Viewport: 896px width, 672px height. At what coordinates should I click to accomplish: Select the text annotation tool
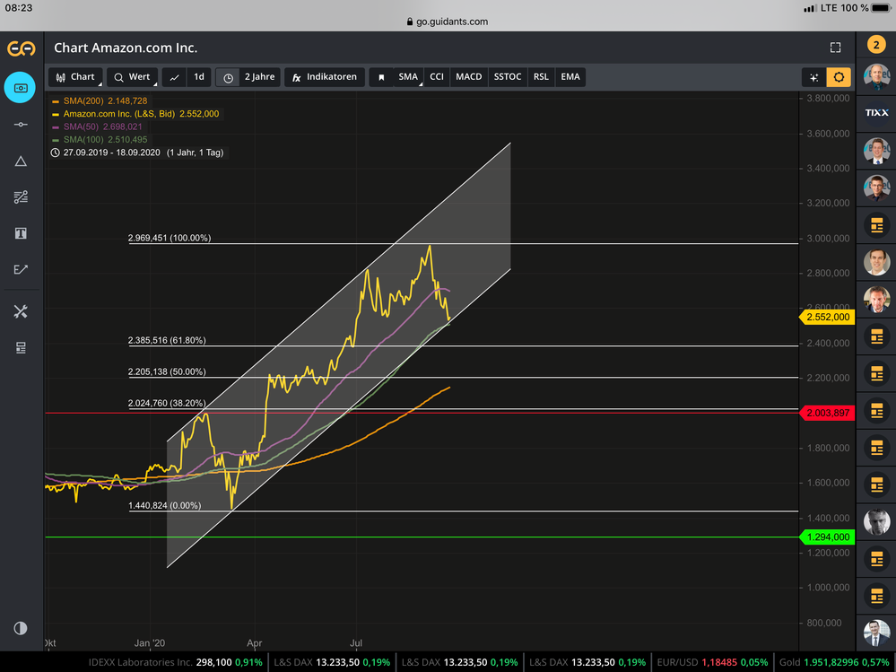(x=21, y=233)
